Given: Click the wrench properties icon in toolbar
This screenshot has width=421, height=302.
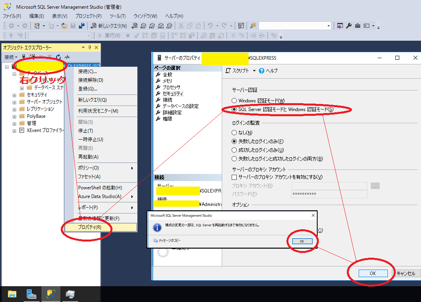Looking at the screenshot, I should point(349,26).
